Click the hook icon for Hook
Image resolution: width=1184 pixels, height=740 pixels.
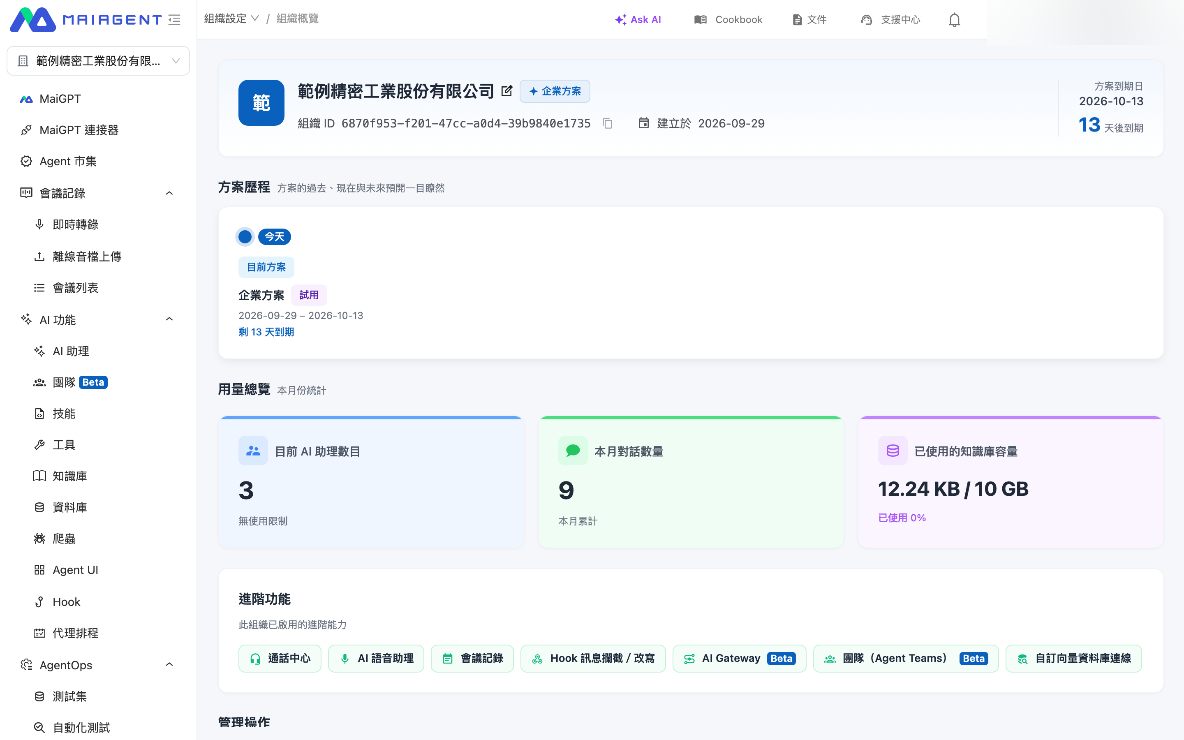(39, 602)
